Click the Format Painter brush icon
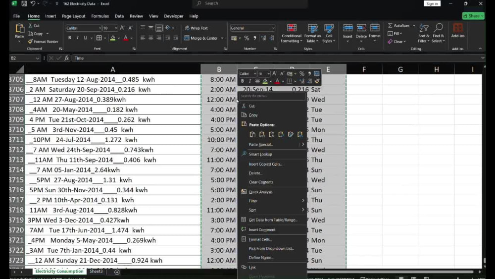 pyautogui.click(x=30, y=42)
